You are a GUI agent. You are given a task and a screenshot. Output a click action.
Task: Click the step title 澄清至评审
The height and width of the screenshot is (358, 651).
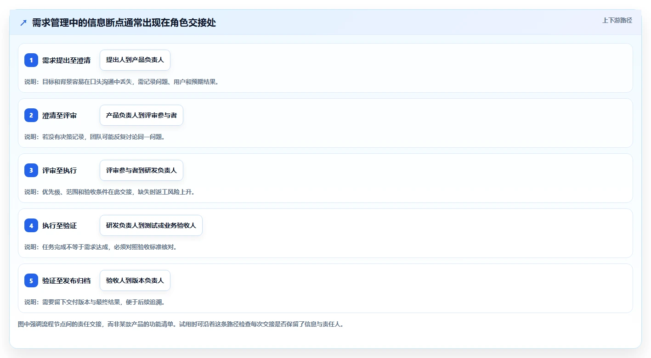point(59,115)
